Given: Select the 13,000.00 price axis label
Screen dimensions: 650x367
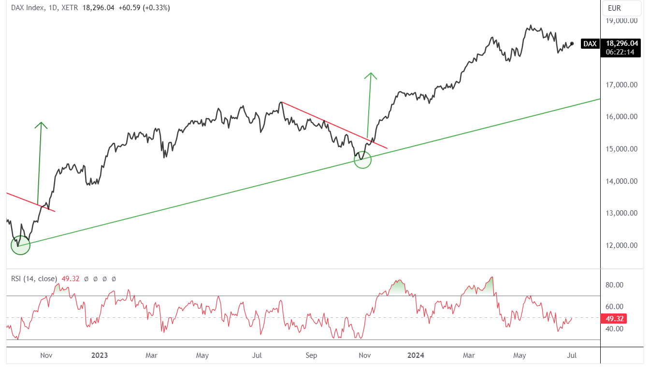Looking at the screenshot, I should click(621, 213).
